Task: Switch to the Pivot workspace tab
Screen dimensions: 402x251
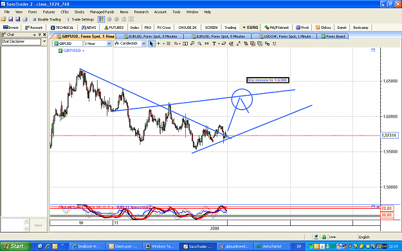Action: click(302, 28)
